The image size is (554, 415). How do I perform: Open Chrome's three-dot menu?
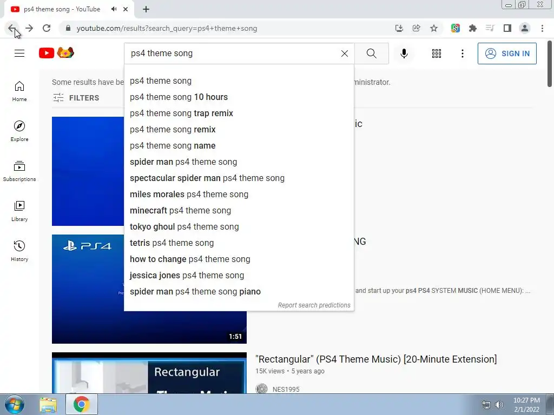pyautogui.click(x=542, y=28)
